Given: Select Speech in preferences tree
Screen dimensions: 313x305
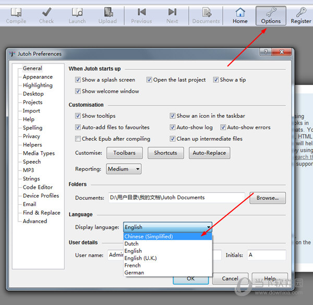Looking at the screenshot, I should 32,162.
